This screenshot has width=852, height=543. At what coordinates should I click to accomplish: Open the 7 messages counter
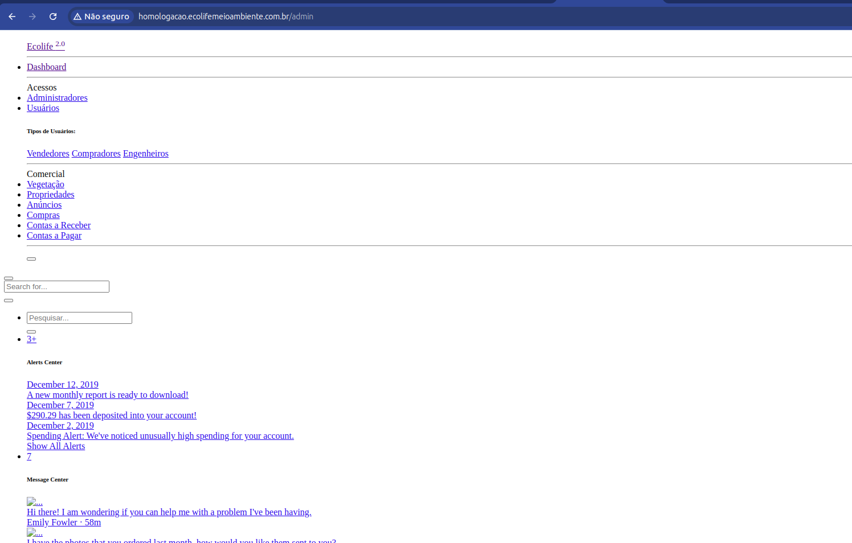pyautogui.click(x=29, y=456)
